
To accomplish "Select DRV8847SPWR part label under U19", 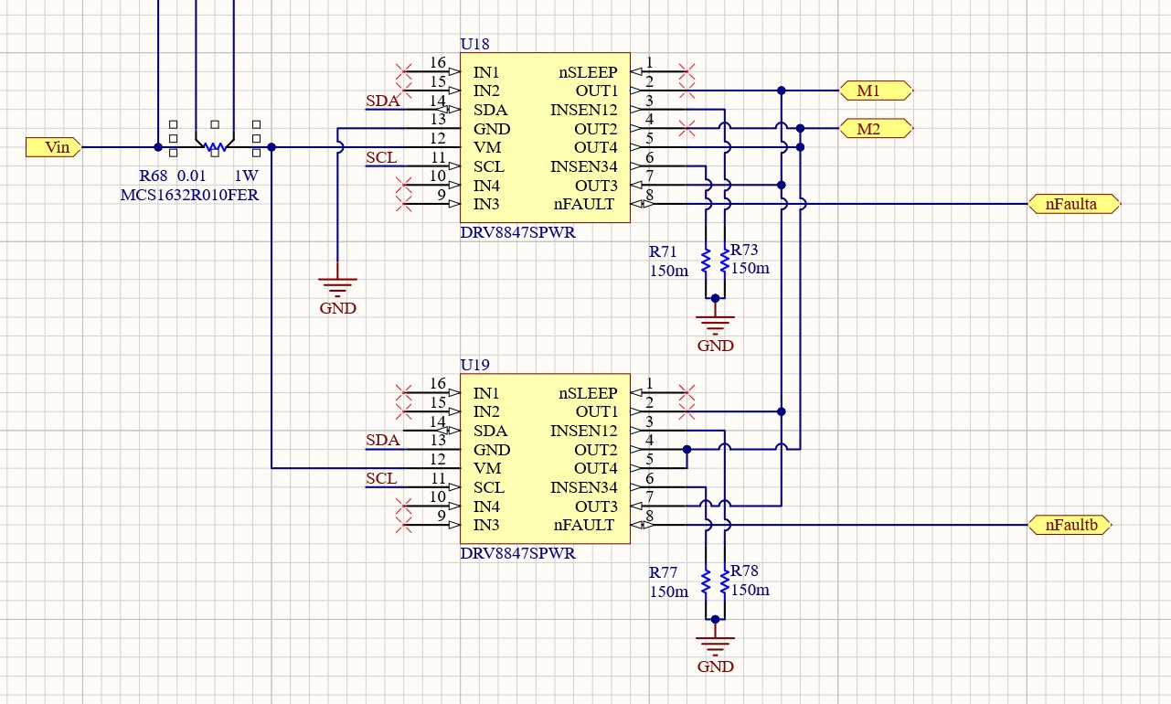I will [x=518, y=553].
